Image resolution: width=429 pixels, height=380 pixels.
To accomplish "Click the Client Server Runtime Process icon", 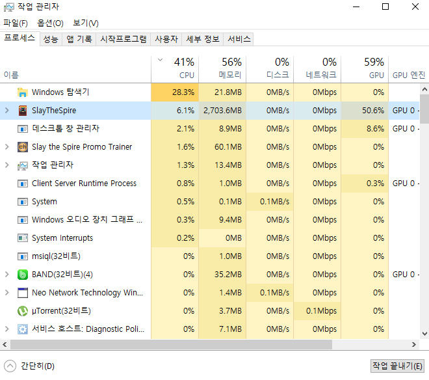I will [x=23, y=183].
